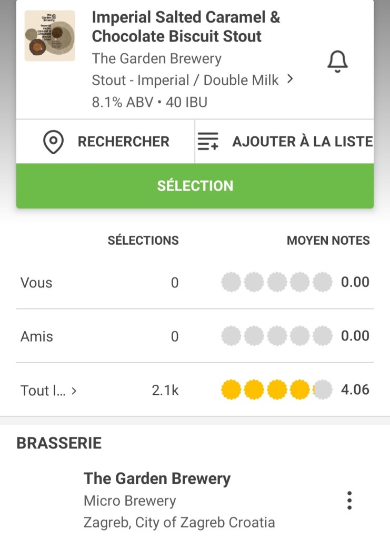The width and height of the screenshot is (390, 539).
Task: Tap the Imperial Salted Caramel beer title
Action: click(186, 27)
